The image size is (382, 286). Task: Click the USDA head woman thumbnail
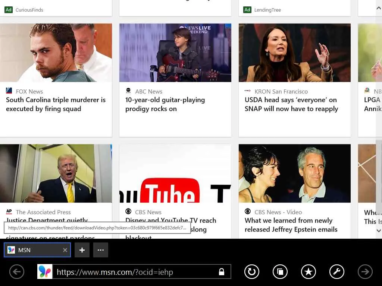coord(295,53)
